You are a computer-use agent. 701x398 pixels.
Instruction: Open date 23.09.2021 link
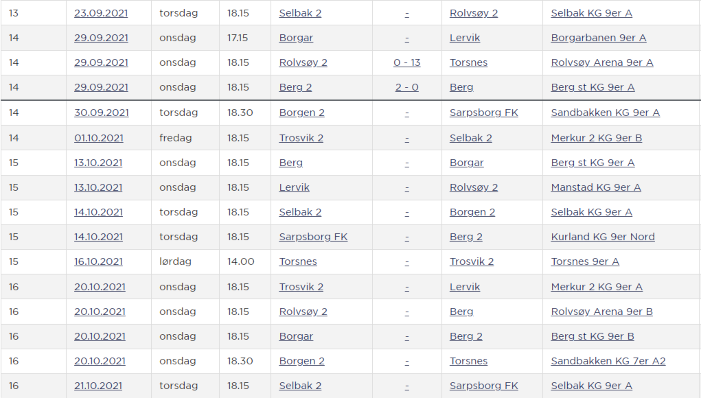click(x=101, y=13)
